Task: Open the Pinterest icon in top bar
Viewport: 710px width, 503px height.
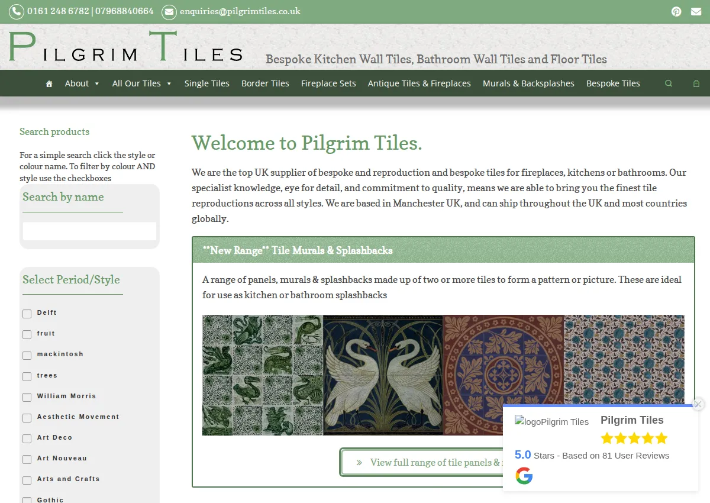Action: 676,11
